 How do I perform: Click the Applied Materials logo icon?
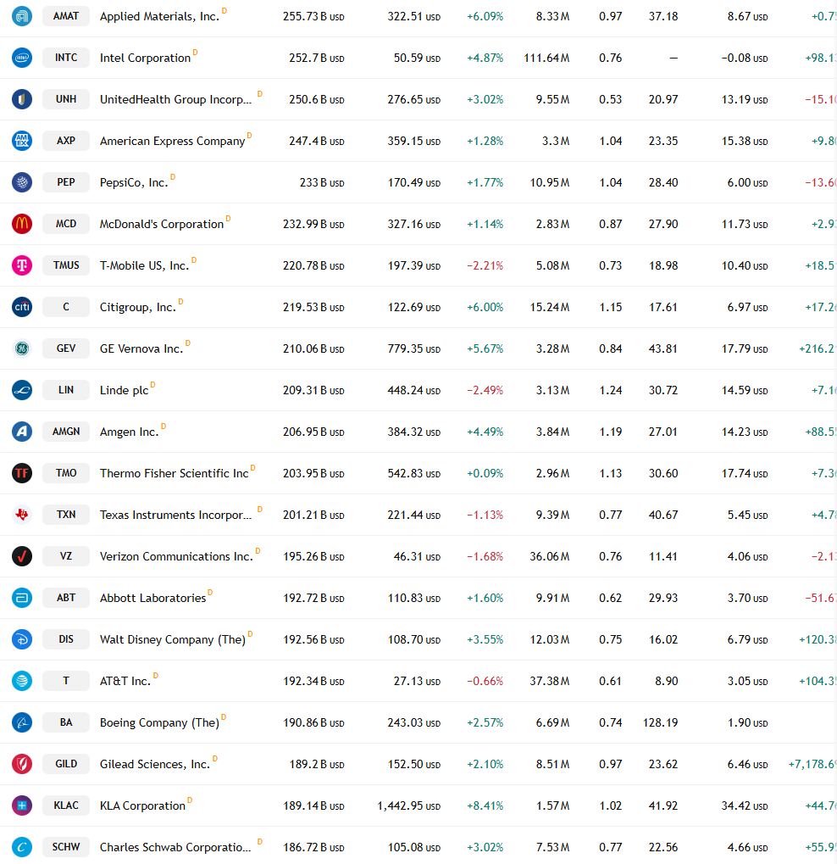point(22,16)
